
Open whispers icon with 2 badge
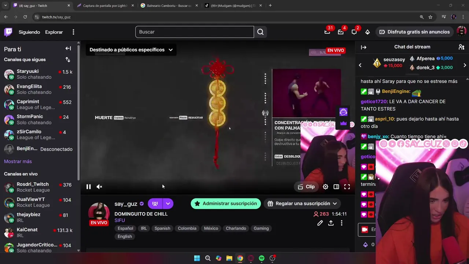click(x=354, y=32)
